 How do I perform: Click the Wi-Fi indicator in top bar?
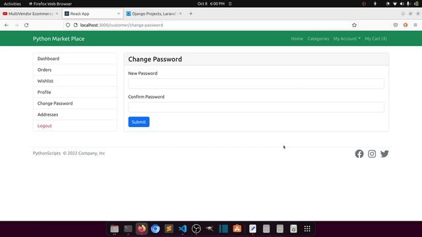pyautogui.click(x=395, y=4)
